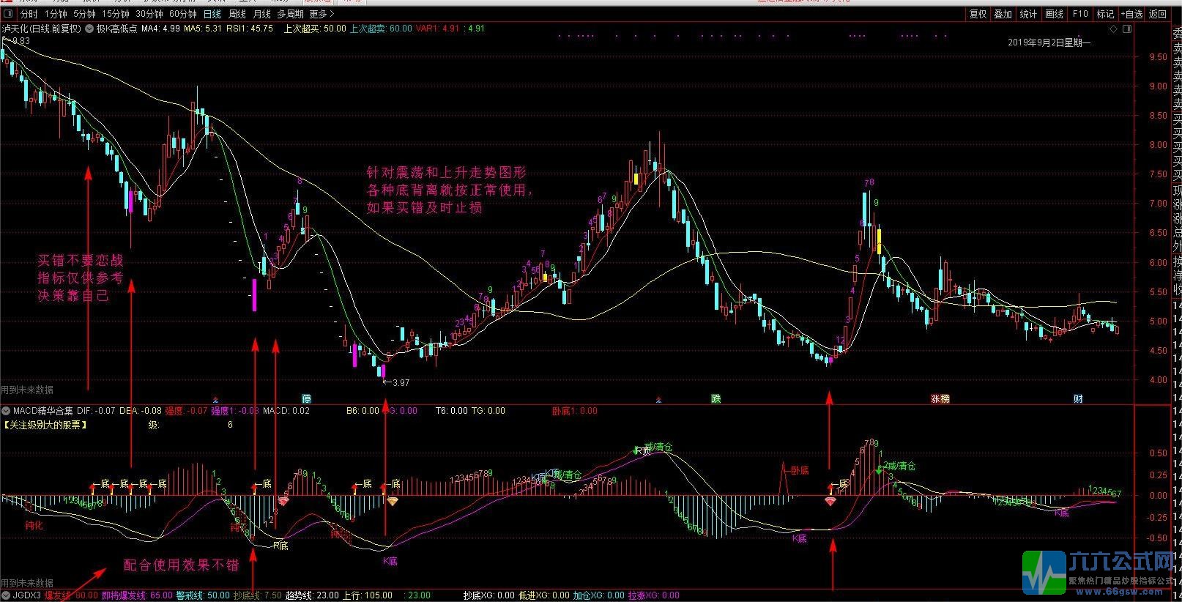This screenshot has height=602, width=1182.
Task: Click the diamond icon near top right
Action: click(1114, 29)
